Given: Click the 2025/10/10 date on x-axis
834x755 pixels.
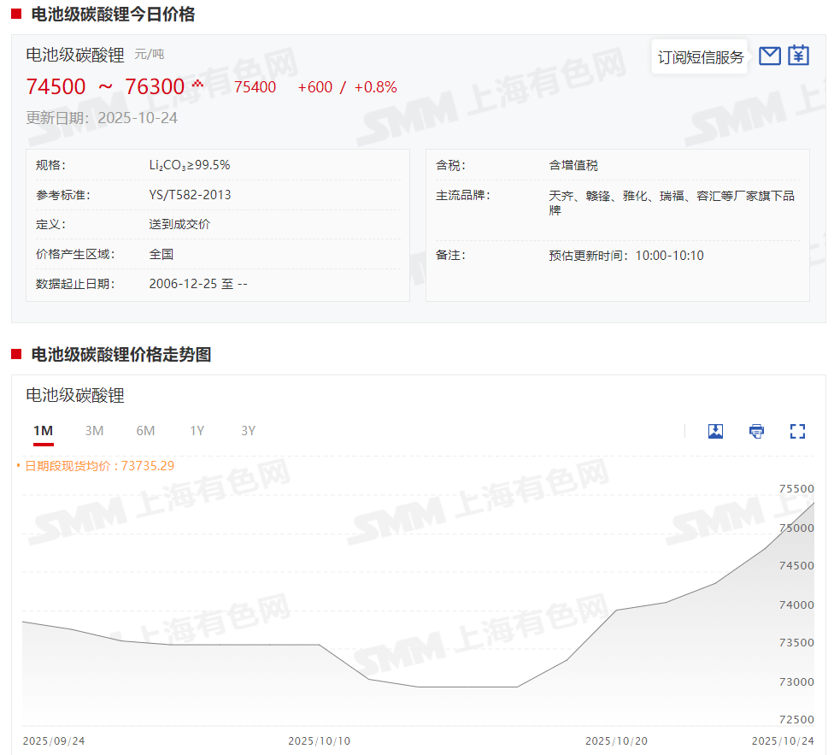Looking at the screenshot, I should (x=318, y=740).
